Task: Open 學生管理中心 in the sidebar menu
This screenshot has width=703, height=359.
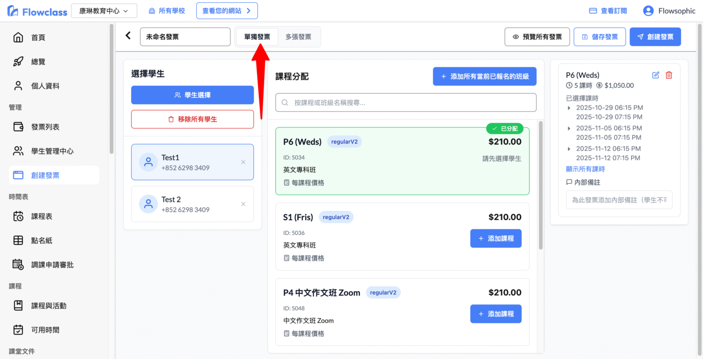Action: tap(52, 151)
